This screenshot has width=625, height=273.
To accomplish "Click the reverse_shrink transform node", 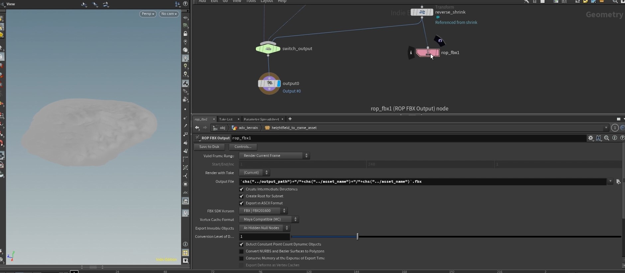I will [422, 12].
